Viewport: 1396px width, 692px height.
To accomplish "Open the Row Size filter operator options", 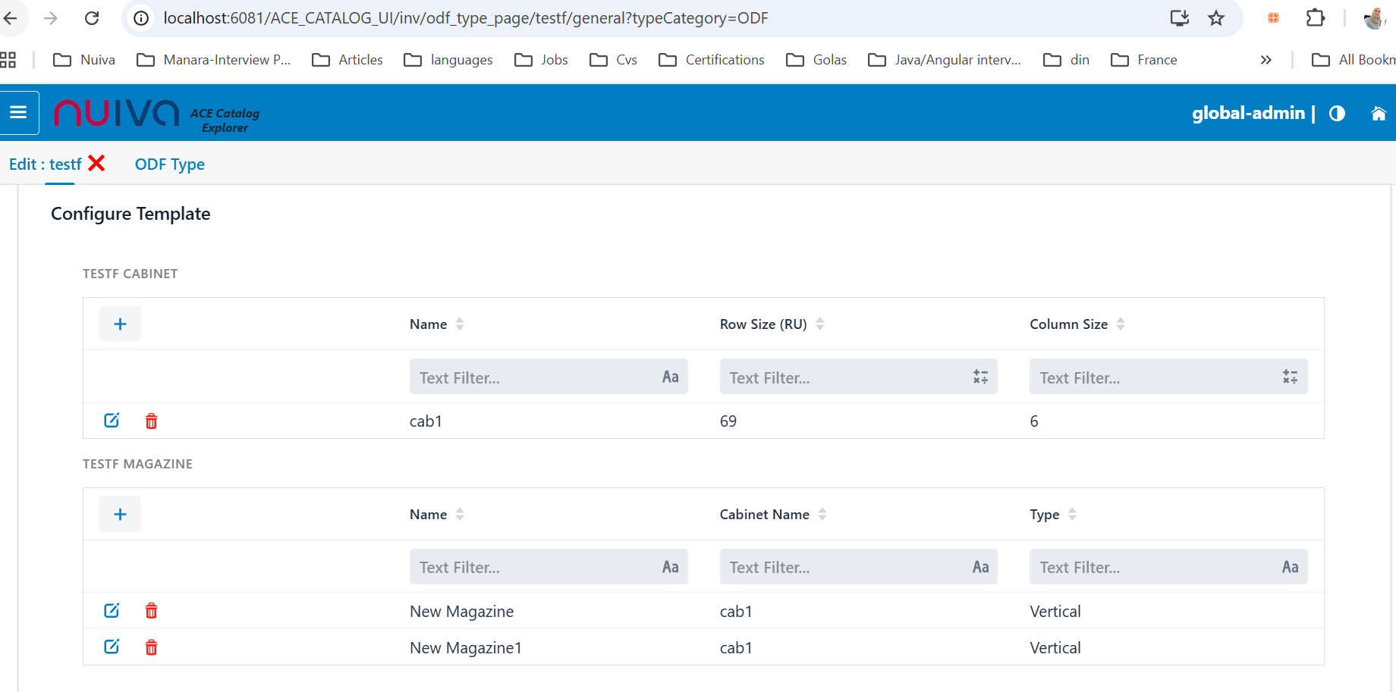I will (x=980, y=377).
